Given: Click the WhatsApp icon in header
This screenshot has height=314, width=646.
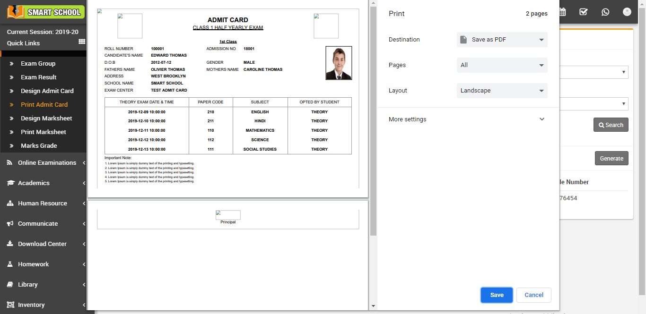Looking at the screenshot, I should [x=605, y=12].
